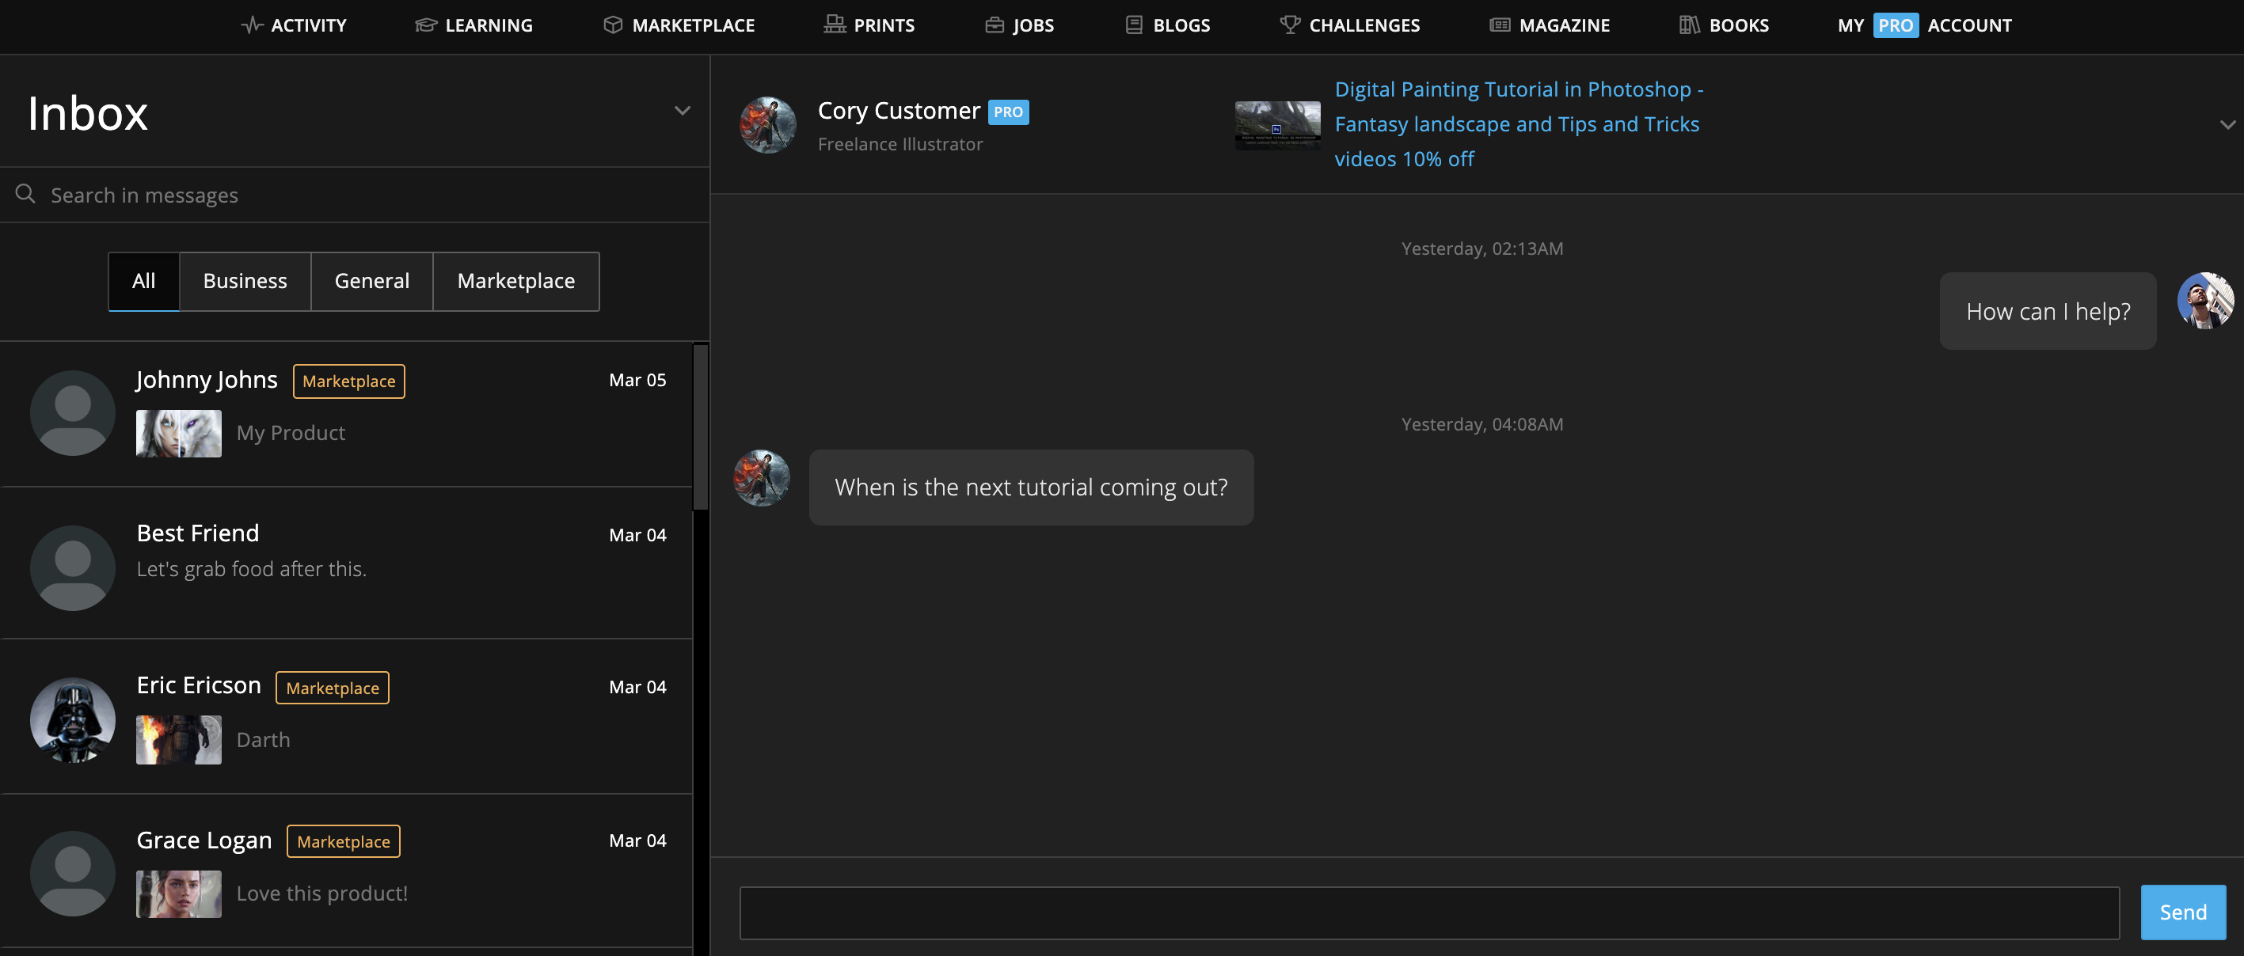Click the search magnifier icon
This screenshot has height=956, width=2244.
(25, 194)
